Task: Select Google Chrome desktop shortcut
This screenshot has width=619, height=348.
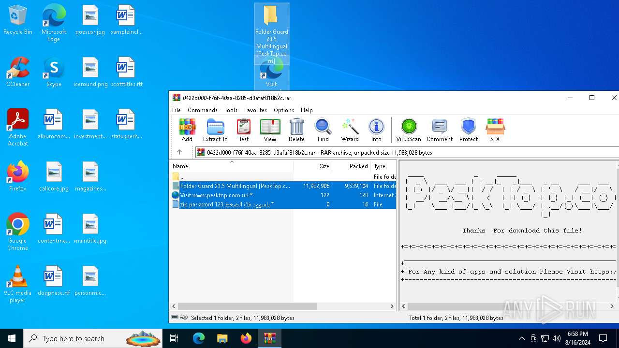Action: tap(18, 232)
